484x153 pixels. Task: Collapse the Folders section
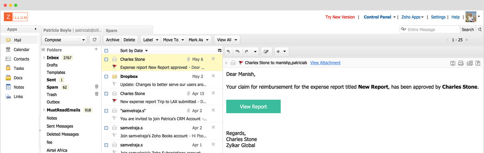coord(43,50)
